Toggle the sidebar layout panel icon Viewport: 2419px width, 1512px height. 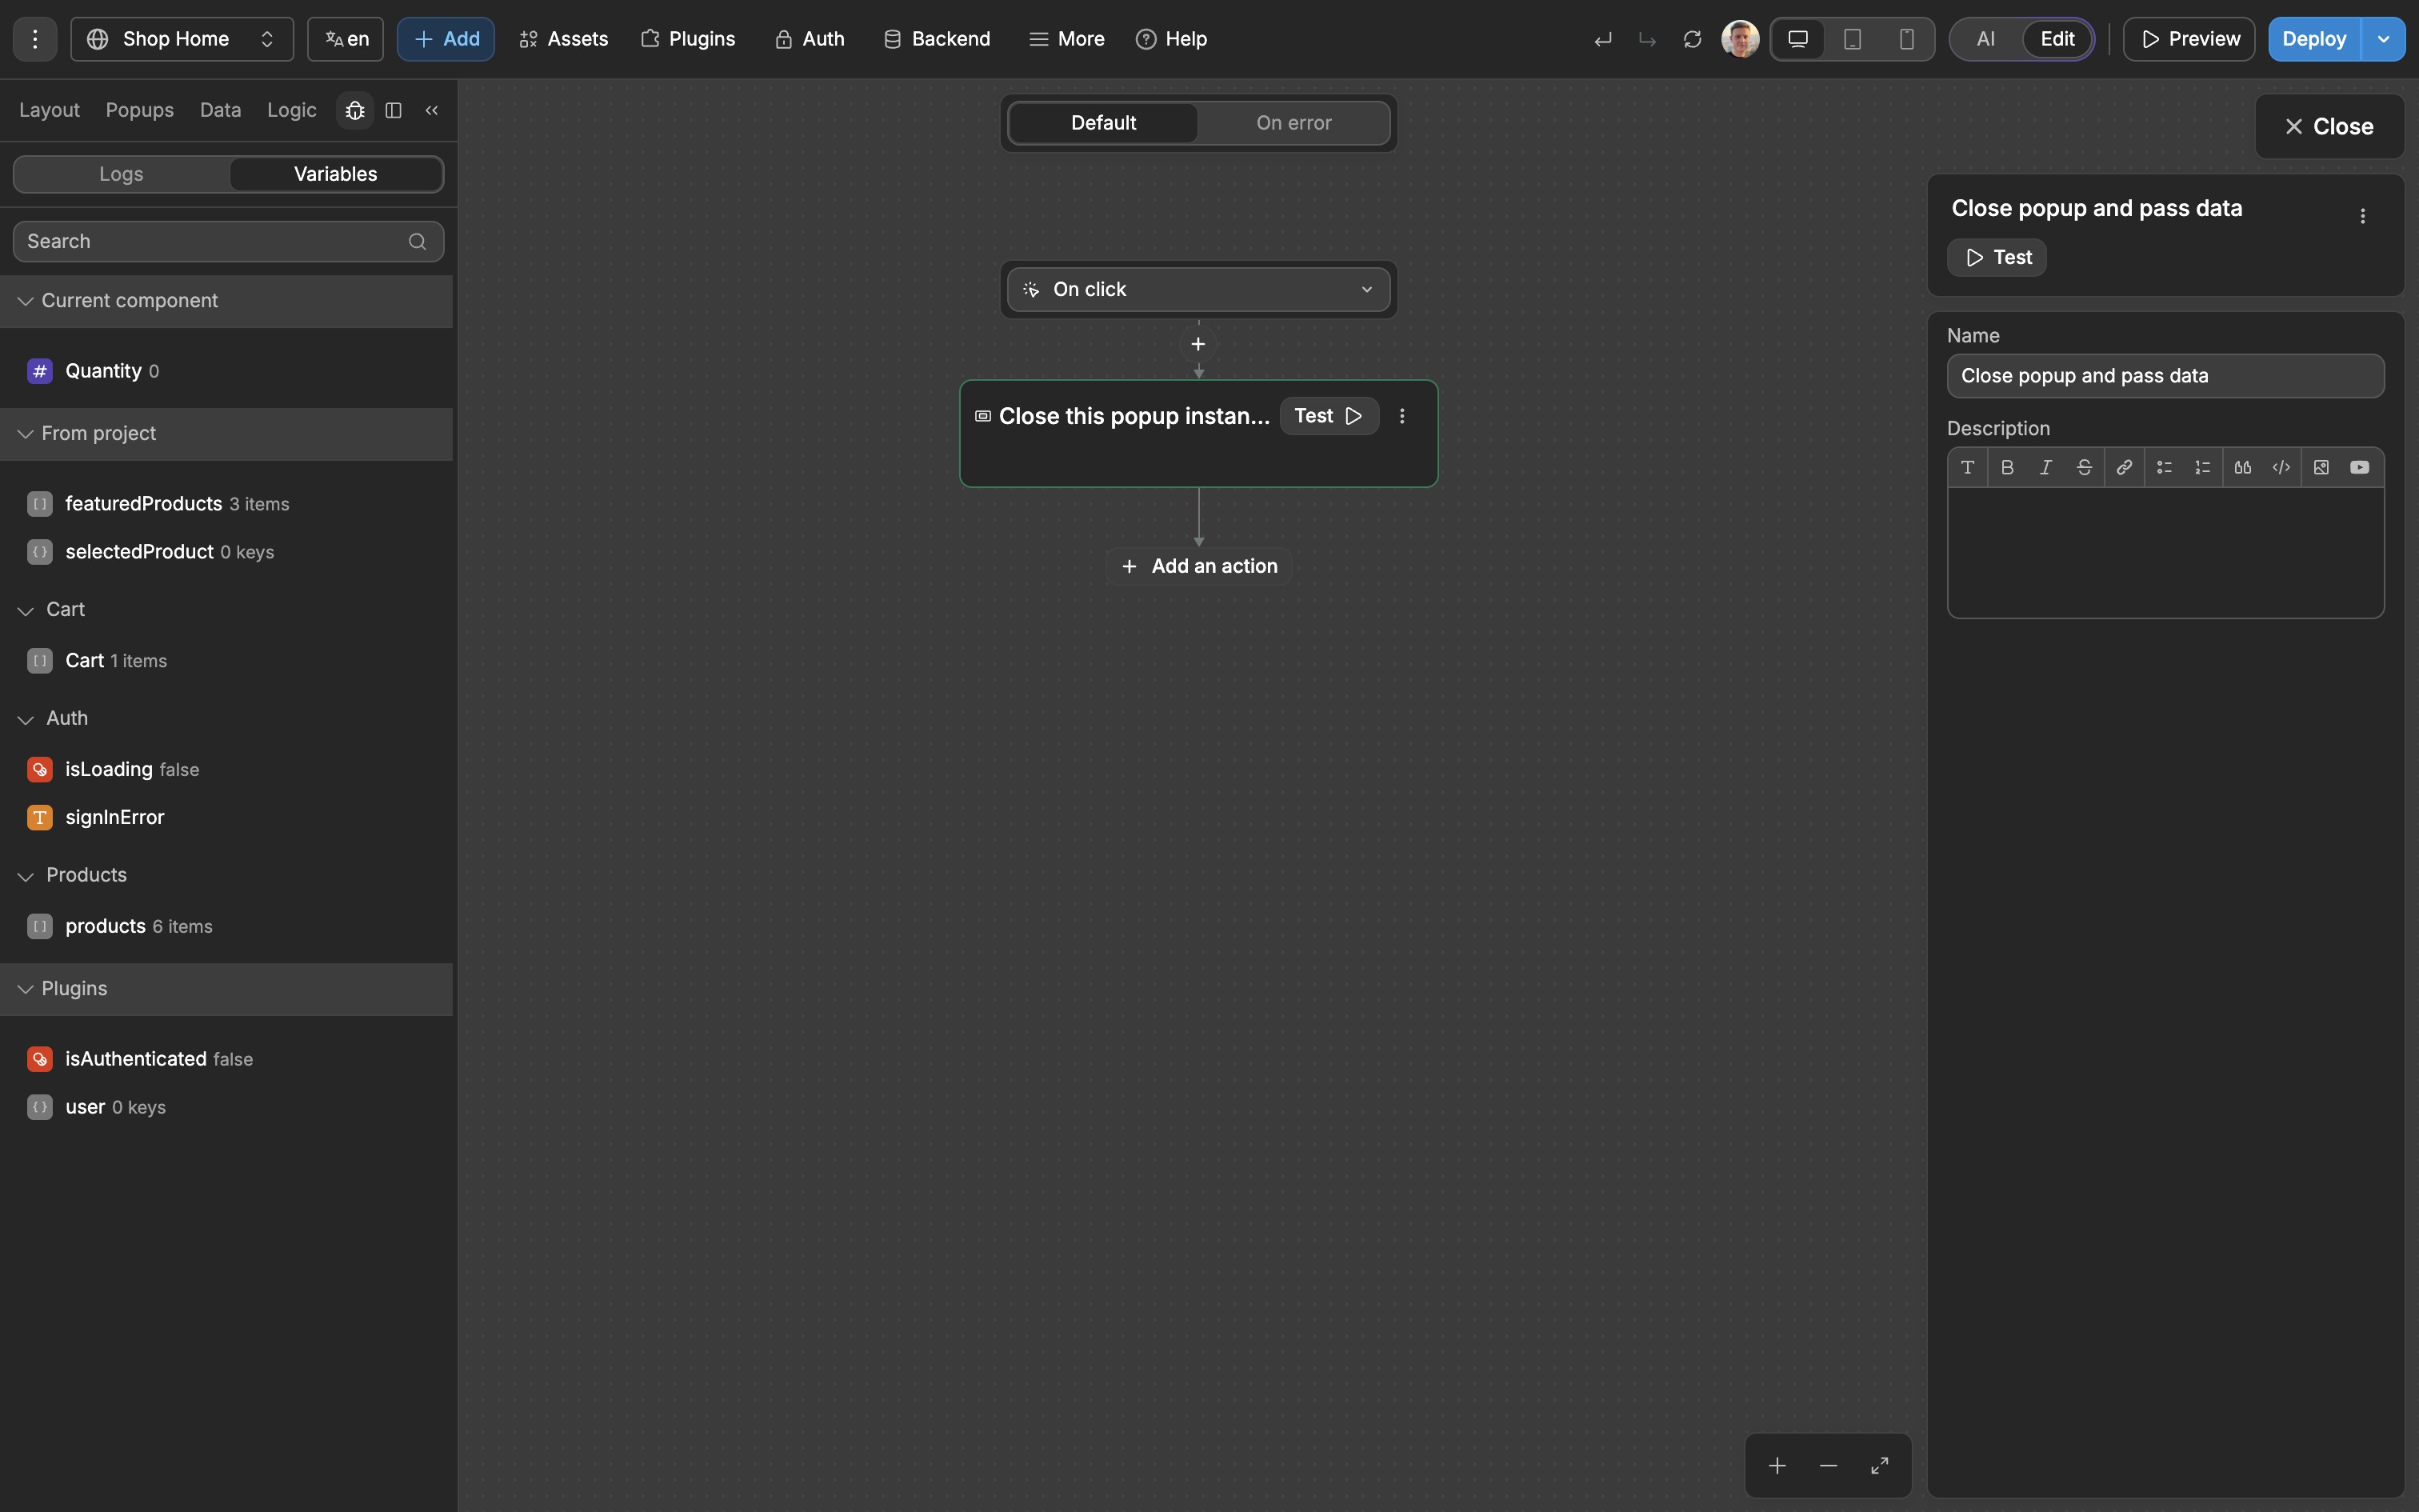click(394, 110)
